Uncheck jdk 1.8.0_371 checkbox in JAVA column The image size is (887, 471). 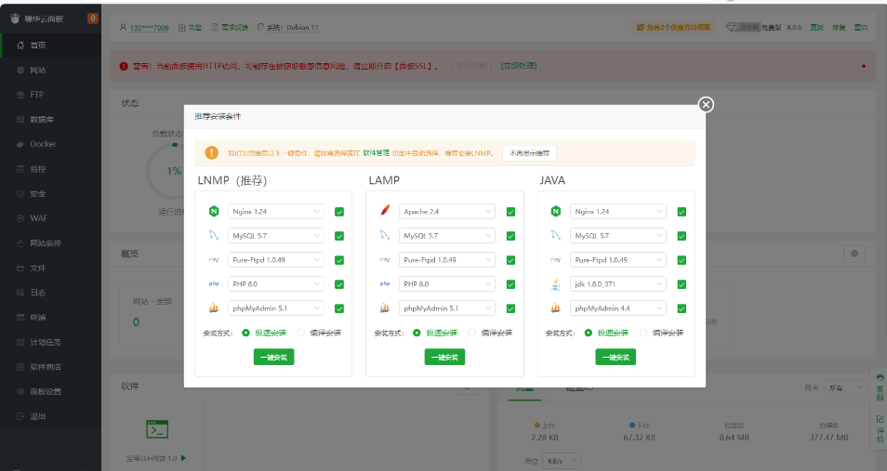(x=682, y=284)
